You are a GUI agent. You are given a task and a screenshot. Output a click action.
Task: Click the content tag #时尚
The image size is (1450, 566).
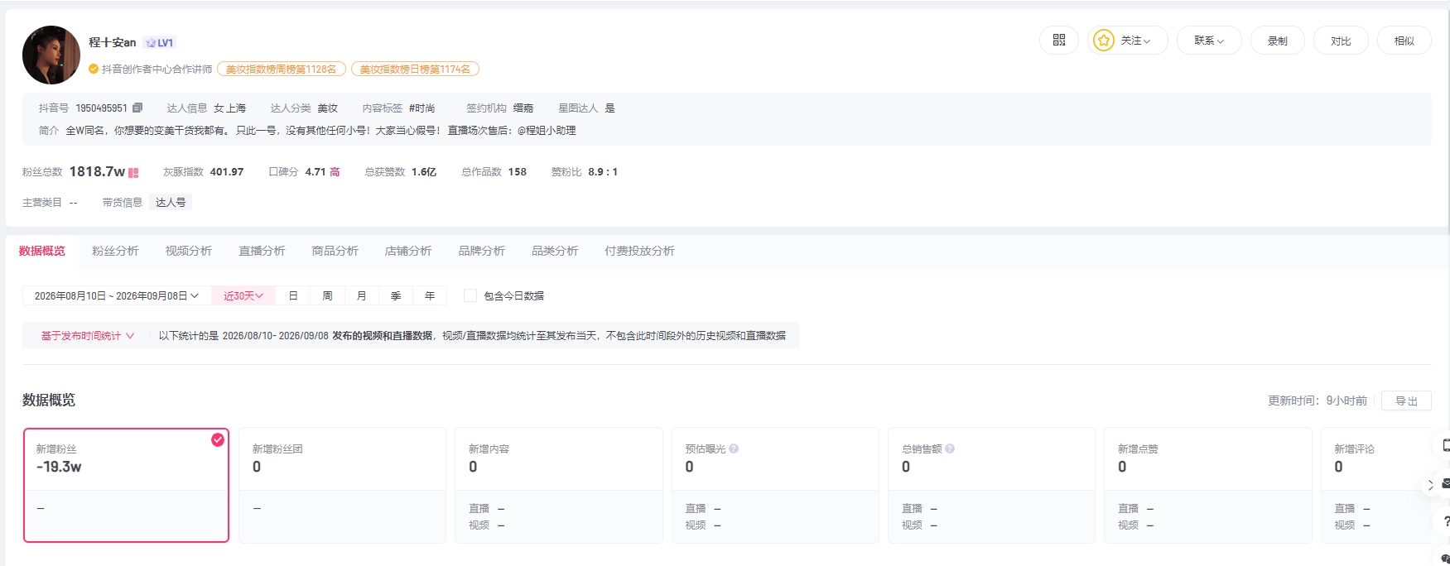[x=422, y=108]
